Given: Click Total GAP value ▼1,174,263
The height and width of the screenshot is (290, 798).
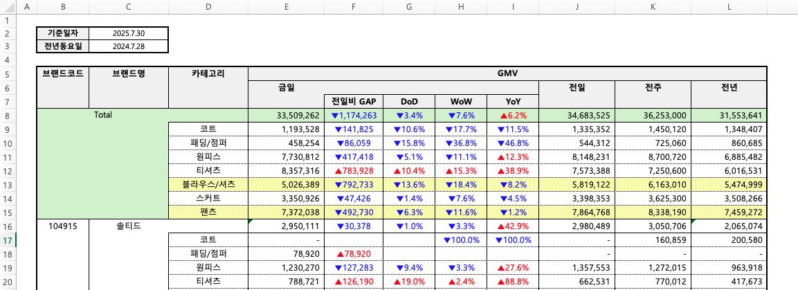Looking at the screenshot, I should (x=354, y=116).
